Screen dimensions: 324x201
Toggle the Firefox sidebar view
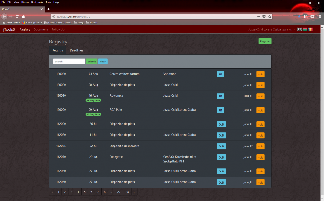[312, 16]
